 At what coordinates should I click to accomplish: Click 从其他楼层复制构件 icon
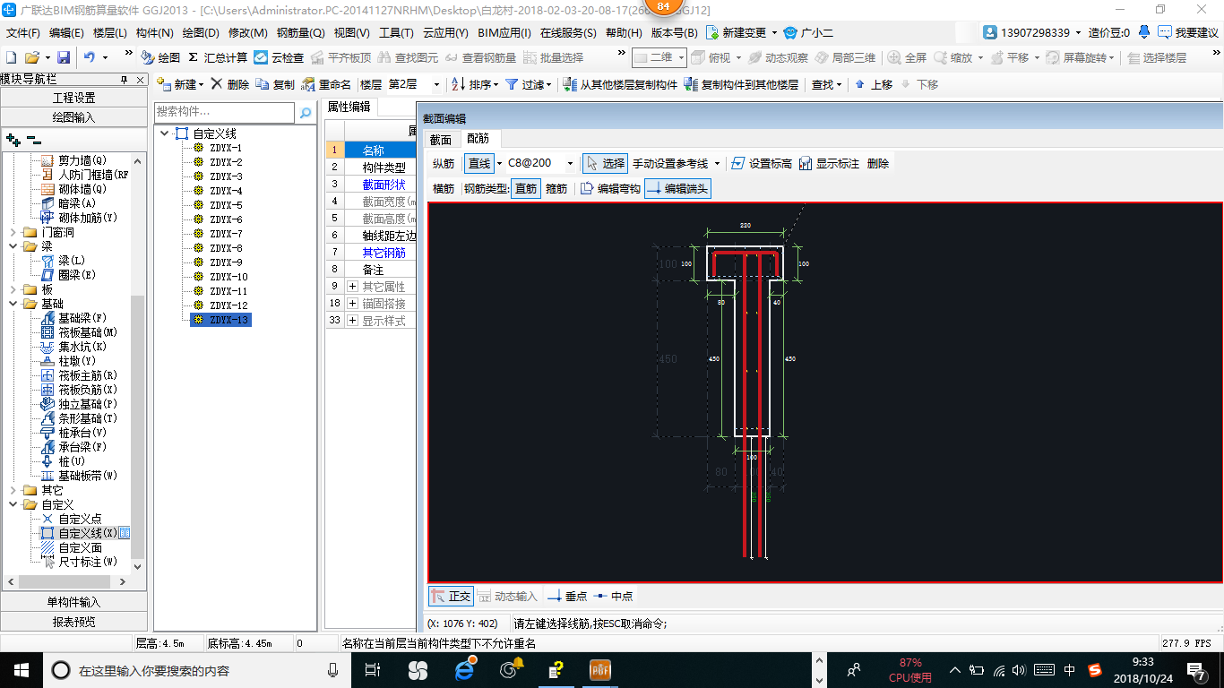tap(620, 84)
